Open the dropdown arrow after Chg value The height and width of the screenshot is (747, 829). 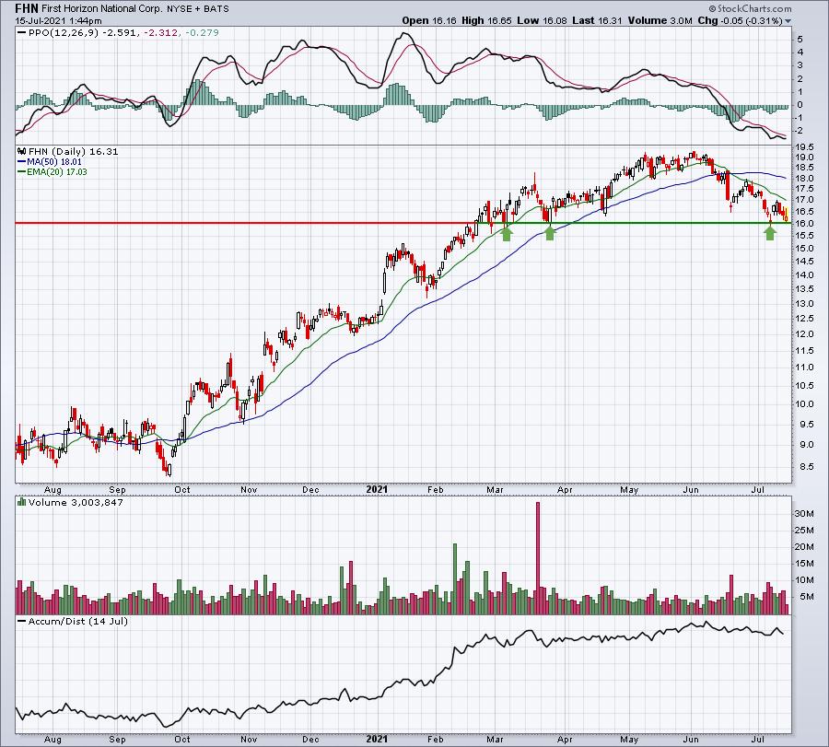(x=788, y=21)
